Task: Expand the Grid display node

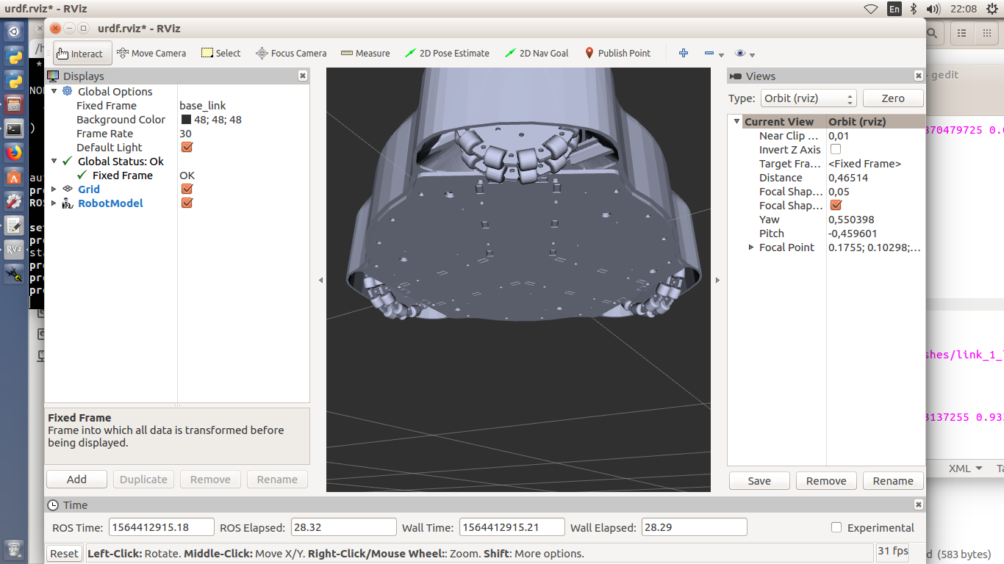Action: (x=54, y=189)
